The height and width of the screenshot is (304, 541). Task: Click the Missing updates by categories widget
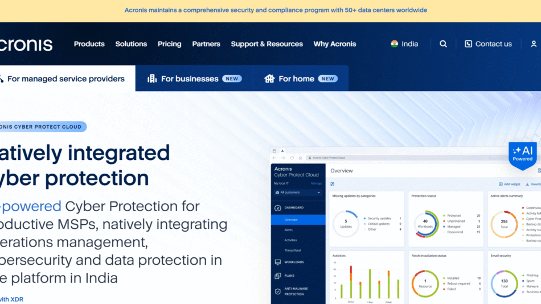point(366,219)
